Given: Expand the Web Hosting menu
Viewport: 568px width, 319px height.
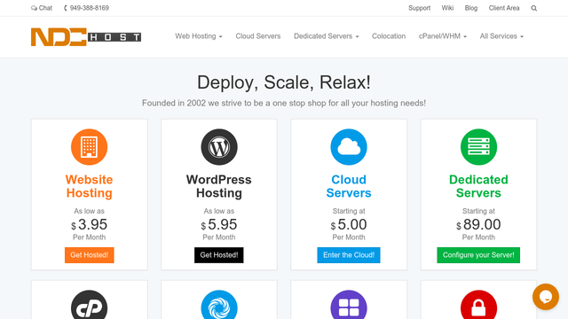Looking at the screenshot, I should pyautogui.click(x=199, y=36).
